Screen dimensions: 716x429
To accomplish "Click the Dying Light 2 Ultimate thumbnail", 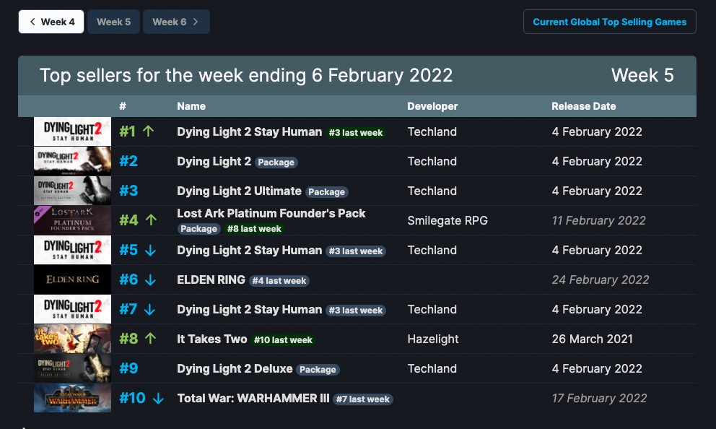I will pos(72,191).
